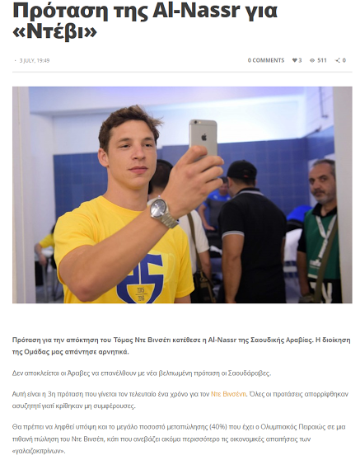This screenshot has width=360, height=460.
Task: Click the eye views icon
Action: (312, 60)
